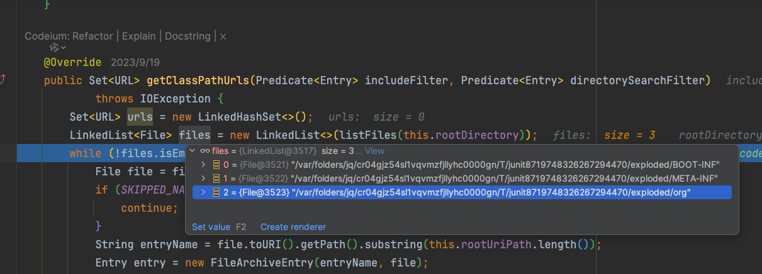Image resolution: width=762 pixels, height=274 pixels.
Task: Collapse the files root node in popup
Action: pos(193,151)
